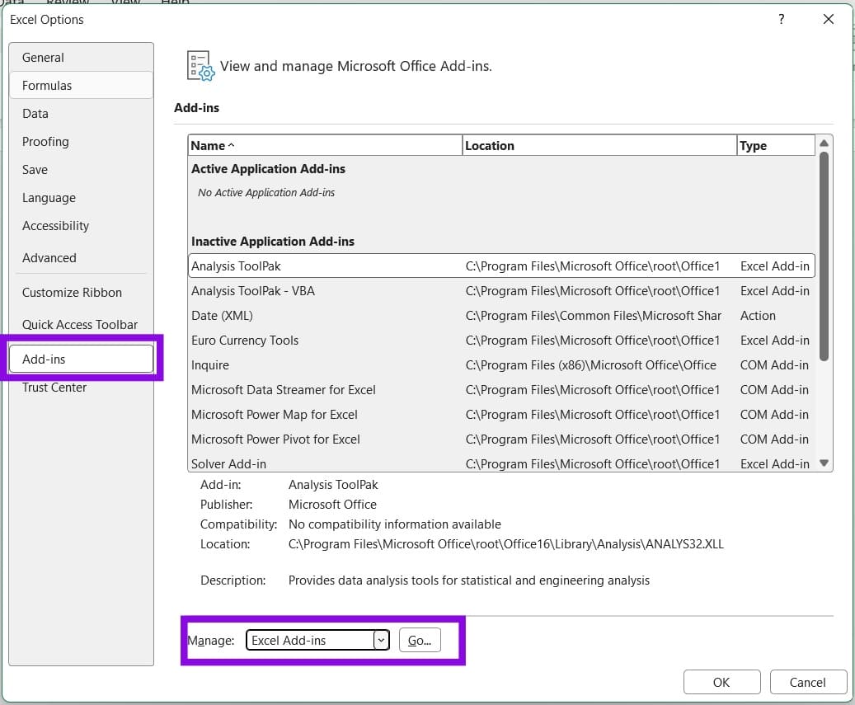Switch to the Advanced category
The image size is (855, 705).
coord(82,257)
